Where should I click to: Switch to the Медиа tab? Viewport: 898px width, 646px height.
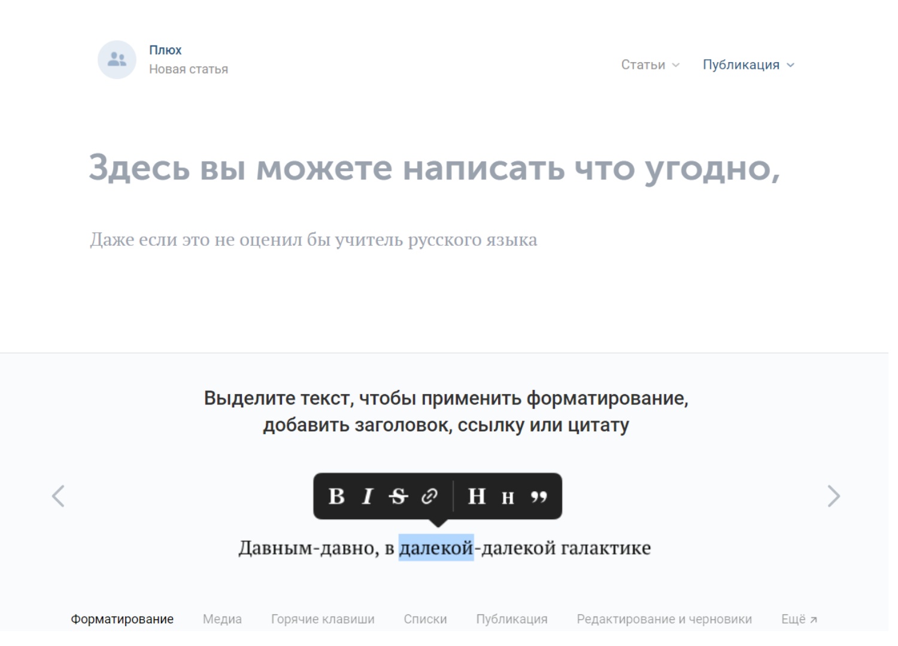[222, 619]
